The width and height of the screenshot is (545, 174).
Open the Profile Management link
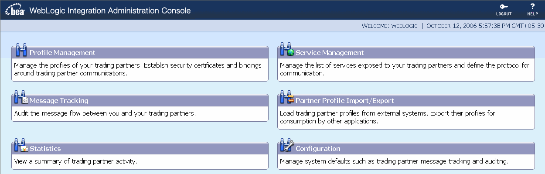point(62,53)
